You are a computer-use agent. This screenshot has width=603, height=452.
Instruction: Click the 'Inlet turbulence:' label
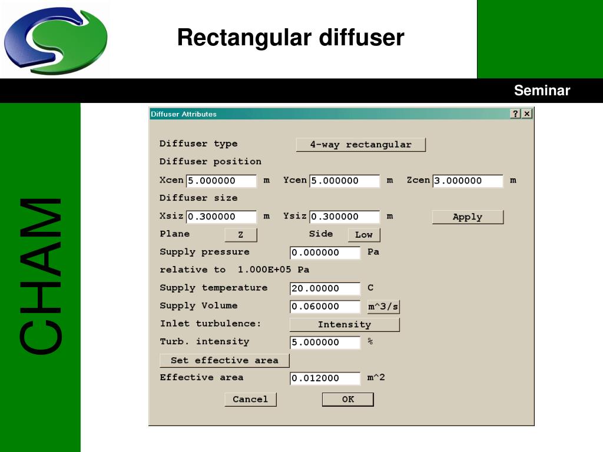click(x=210, y=324)
